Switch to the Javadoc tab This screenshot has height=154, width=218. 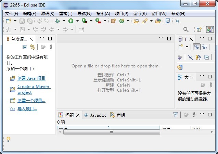95,115
